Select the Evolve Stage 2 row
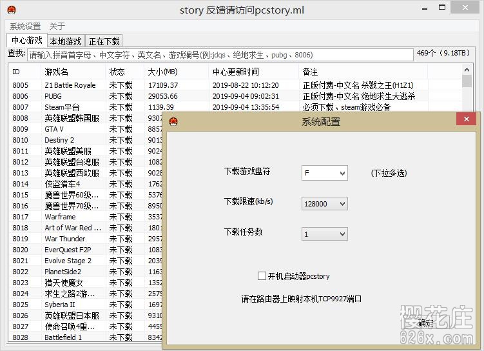The image size is (484, 351). [86, 261]
